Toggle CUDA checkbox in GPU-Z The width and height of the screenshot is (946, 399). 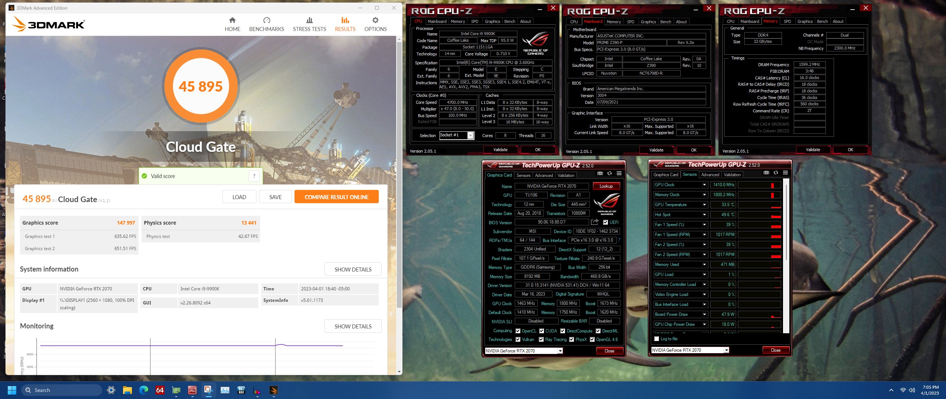(541, 331)
